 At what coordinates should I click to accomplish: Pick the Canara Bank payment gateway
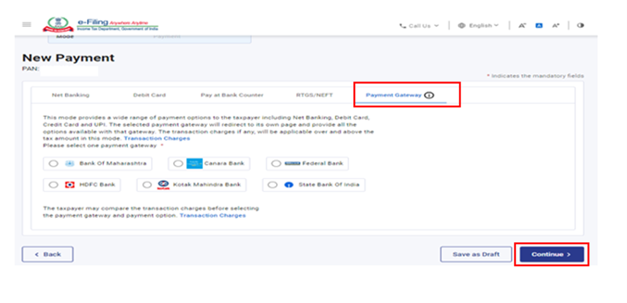point(177,163)
